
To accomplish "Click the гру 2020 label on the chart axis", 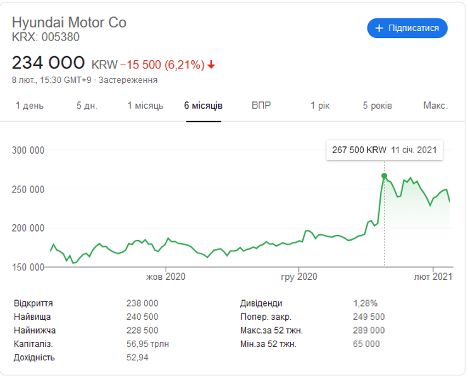I will coord(299,277).
